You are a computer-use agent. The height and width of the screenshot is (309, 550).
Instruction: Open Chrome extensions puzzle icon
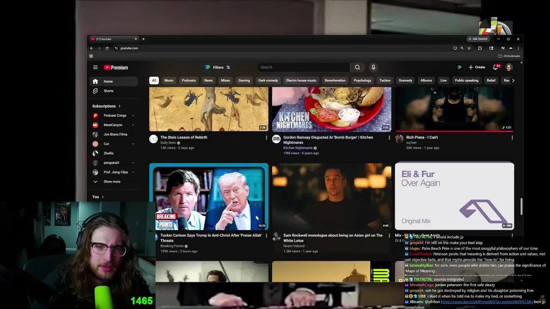click(480, 48)
